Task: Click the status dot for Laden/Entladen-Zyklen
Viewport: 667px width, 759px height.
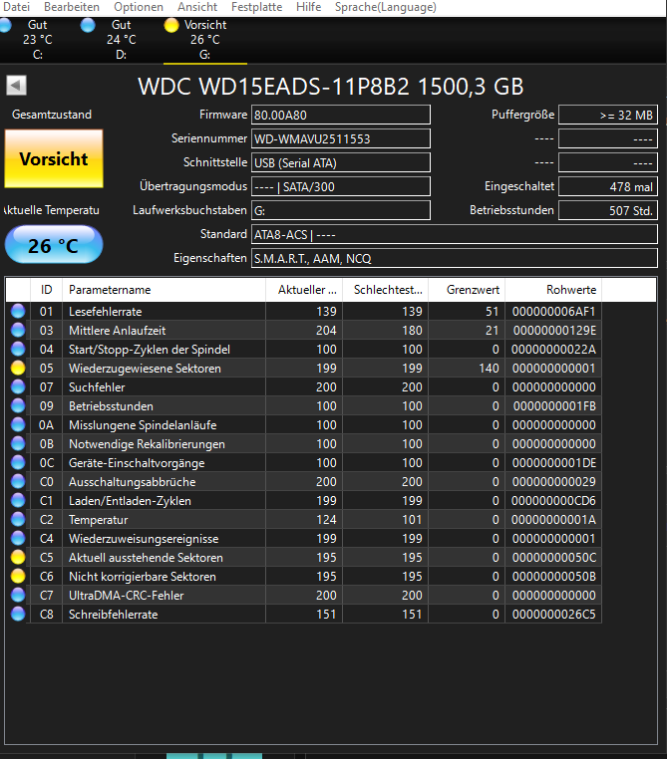Action: point(18,500)
